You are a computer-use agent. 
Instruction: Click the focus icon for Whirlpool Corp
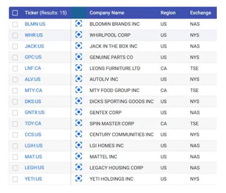(79, 35)
